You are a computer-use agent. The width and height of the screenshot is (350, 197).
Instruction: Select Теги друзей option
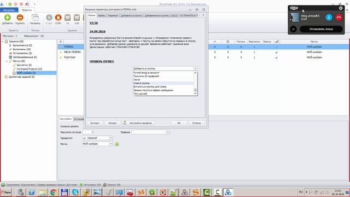click(x=164, y=94)
